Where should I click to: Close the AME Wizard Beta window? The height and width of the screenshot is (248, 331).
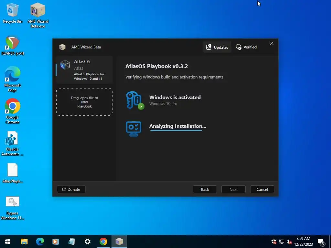(x=272, y=43)
